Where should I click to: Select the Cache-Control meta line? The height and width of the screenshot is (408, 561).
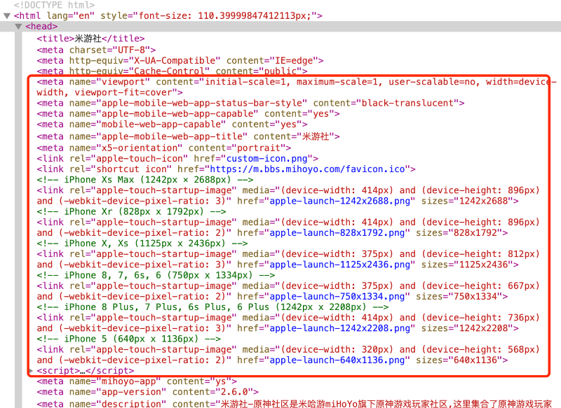pyautogui.click(x=172, y=71)
